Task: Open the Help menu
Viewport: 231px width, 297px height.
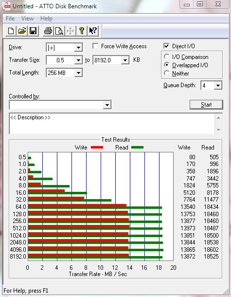Action: coord(46,19)
